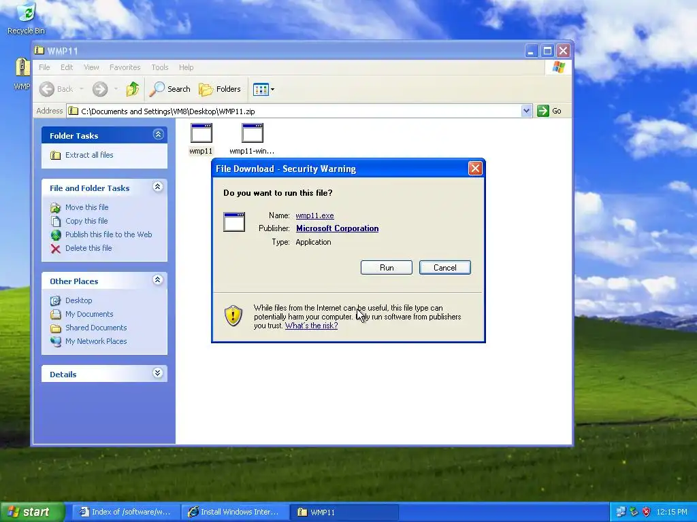Click the address bar path field

click(295, 111)
